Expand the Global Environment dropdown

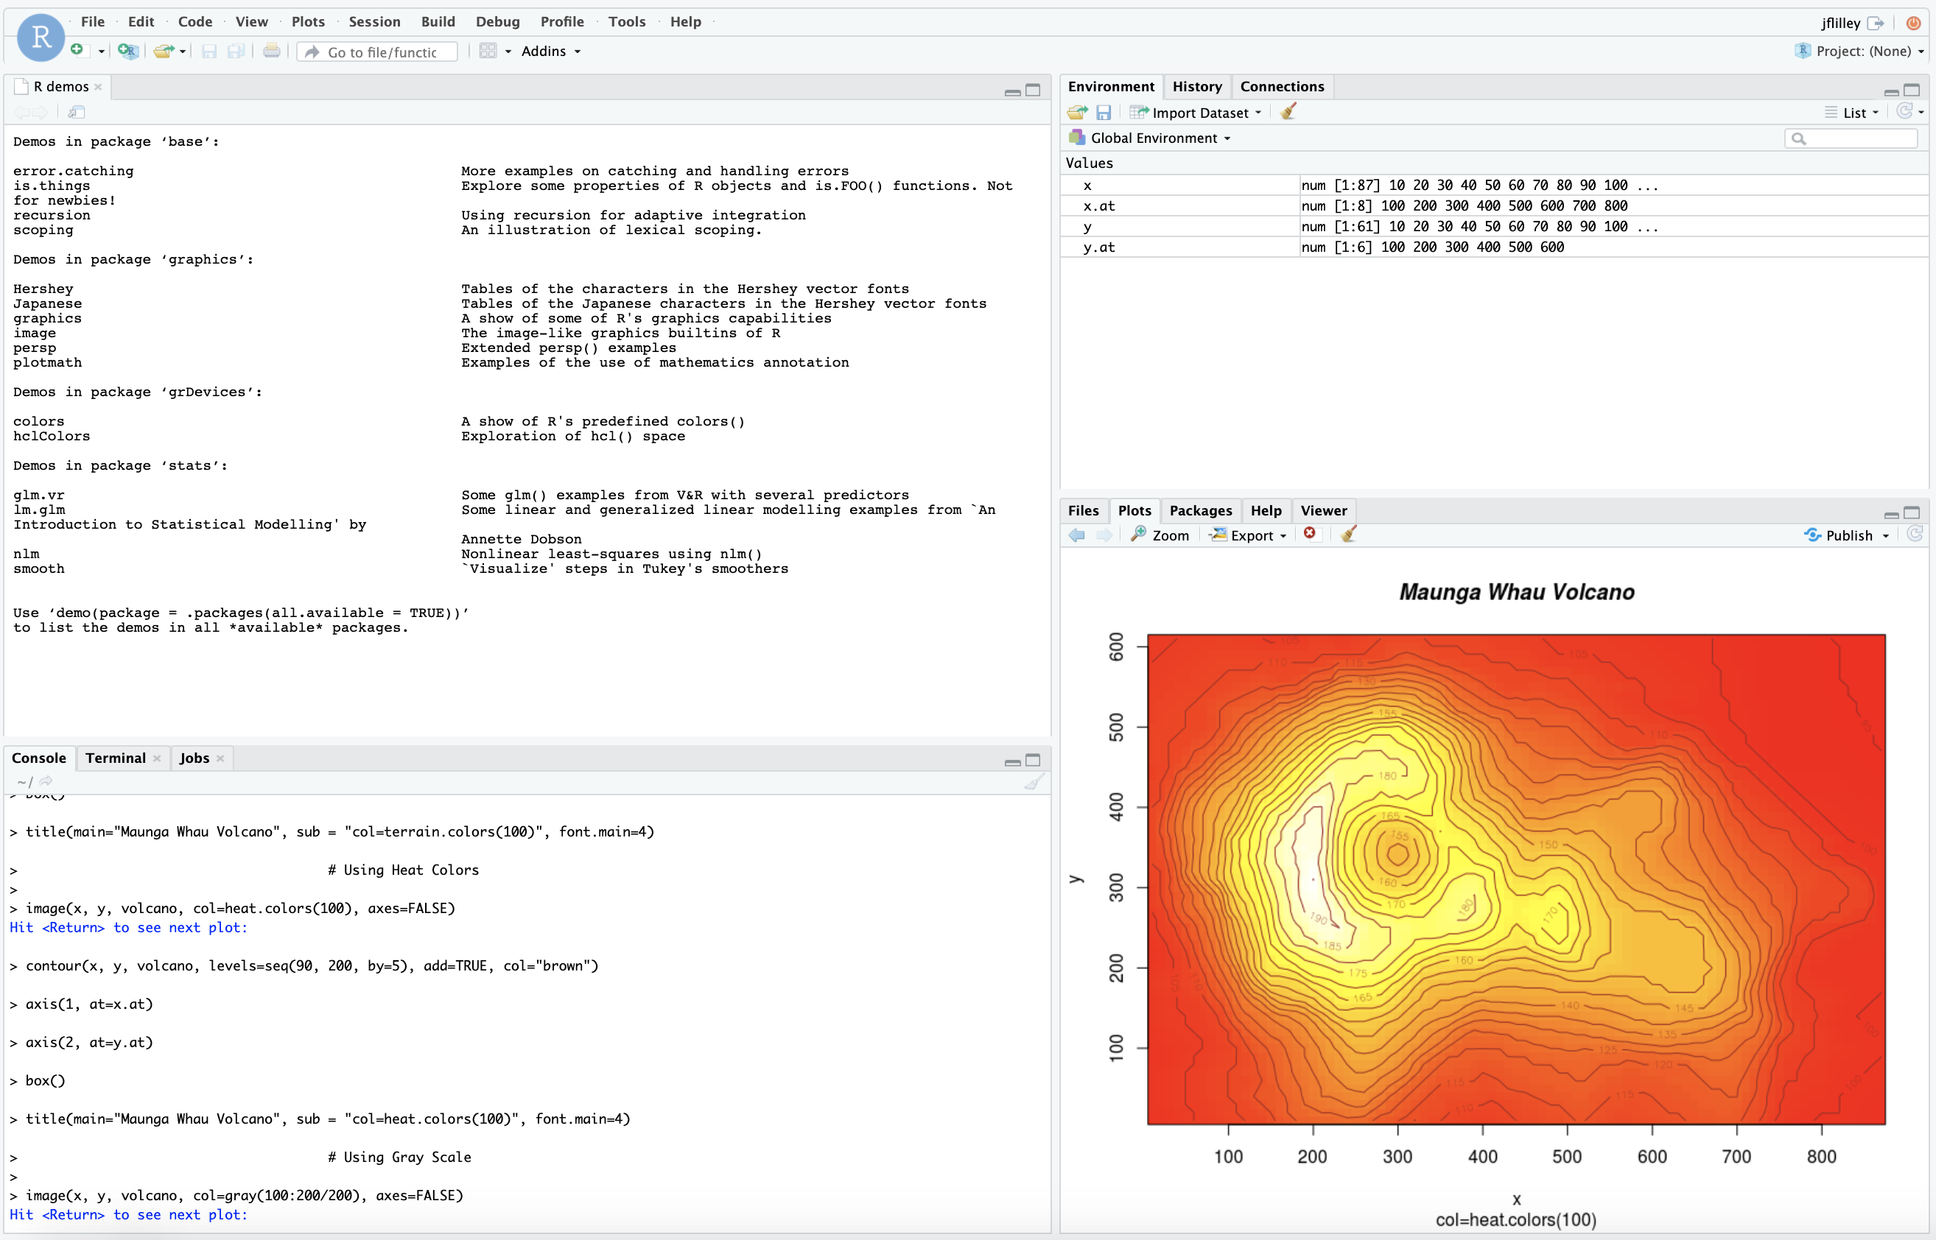pyautogui.click(x=1157, y=137)
